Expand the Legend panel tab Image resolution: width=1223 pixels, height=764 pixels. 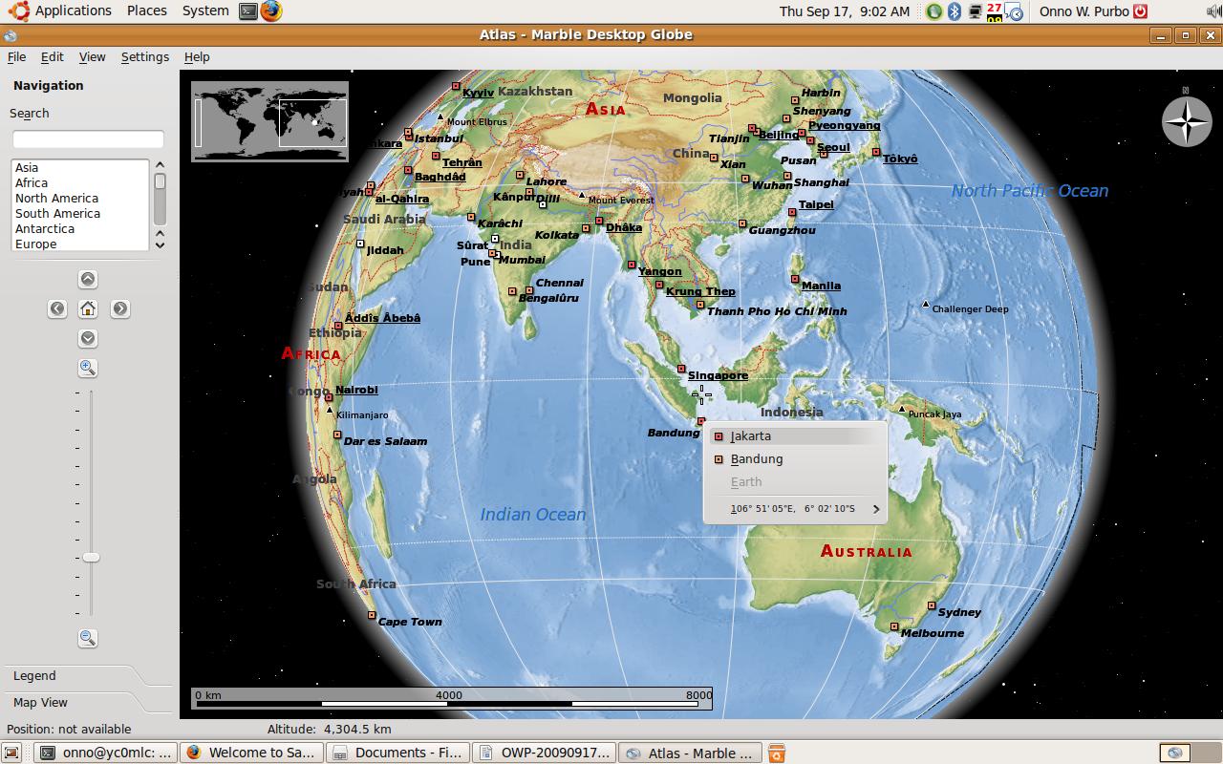[35, 675]
